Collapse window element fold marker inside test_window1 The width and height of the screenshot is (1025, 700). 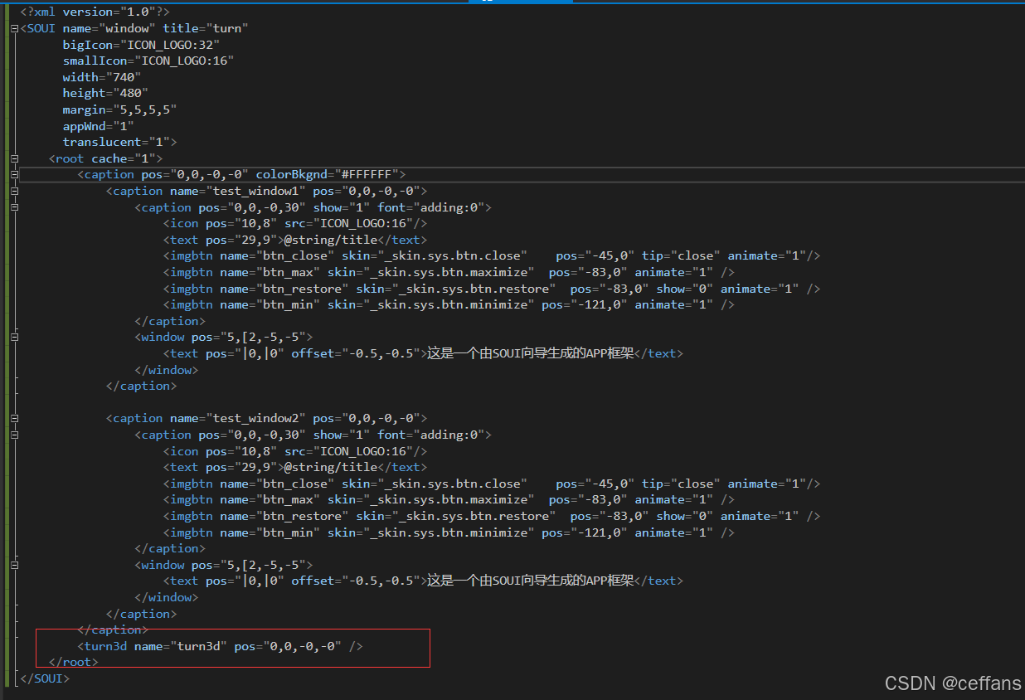pyautogui.click(x=15, y=337)
